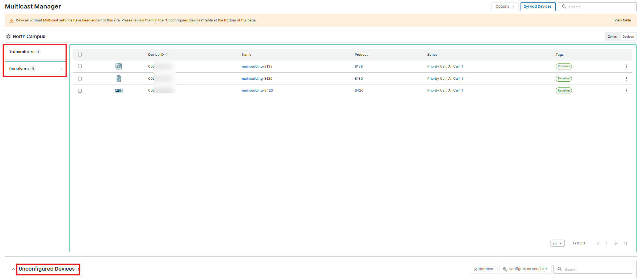Go to the next page of results
This screenshot has width=639, height=278.
[x=616, y=243]
